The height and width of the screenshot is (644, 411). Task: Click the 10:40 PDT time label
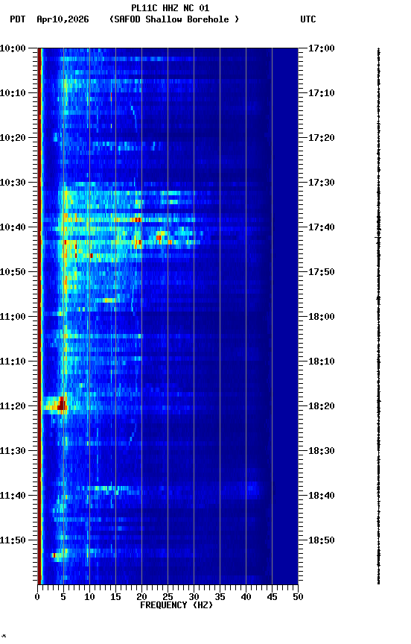coord(13,227)
